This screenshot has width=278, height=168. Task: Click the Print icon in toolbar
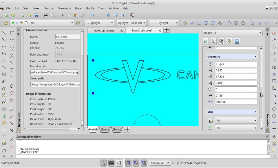pos(46,15)
